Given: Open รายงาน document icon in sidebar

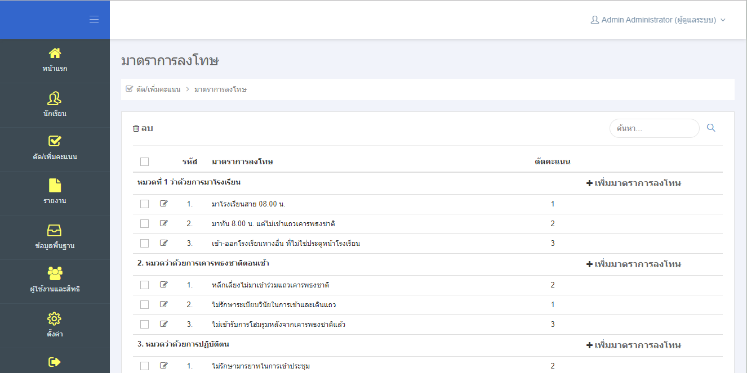Looking at the screenshot, I should coord(55,185).
